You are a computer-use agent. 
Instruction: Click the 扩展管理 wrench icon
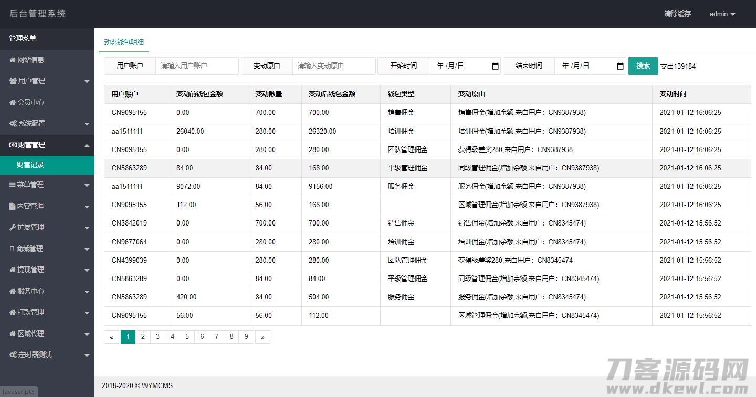click(13, 227)
